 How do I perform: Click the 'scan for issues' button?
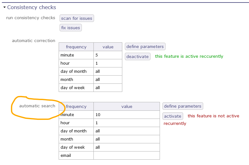coord(77,18)
